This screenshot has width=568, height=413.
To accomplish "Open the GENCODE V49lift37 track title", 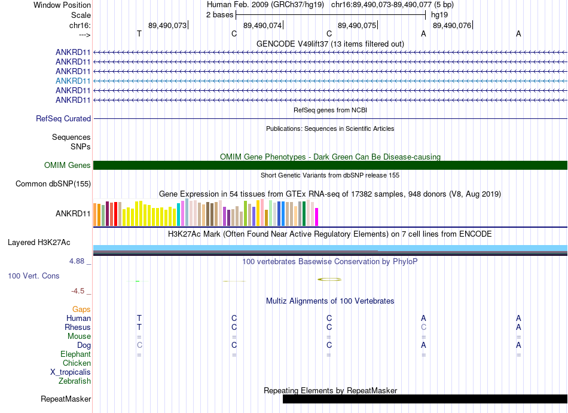I will point(330,44).
